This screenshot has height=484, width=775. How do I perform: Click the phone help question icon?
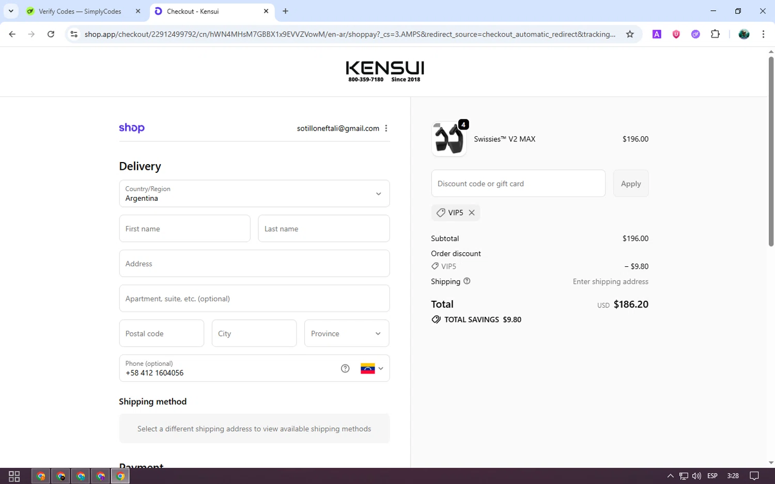pos(345,368)
